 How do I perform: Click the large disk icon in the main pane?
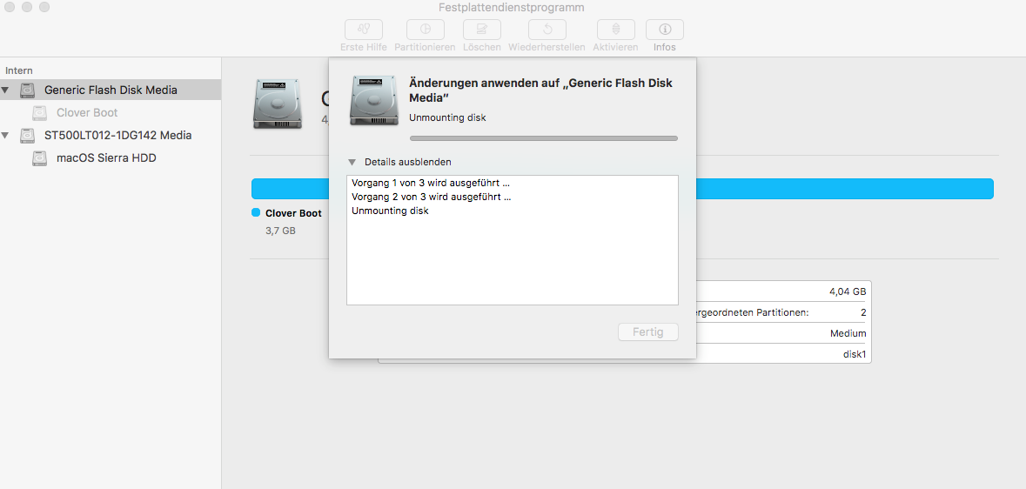coord(278,104)
